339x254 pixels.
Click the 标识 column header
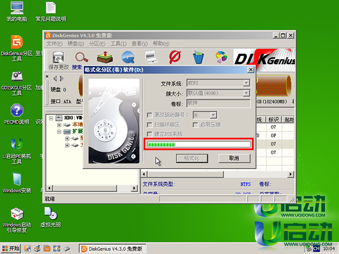click(x=273, y=120)
